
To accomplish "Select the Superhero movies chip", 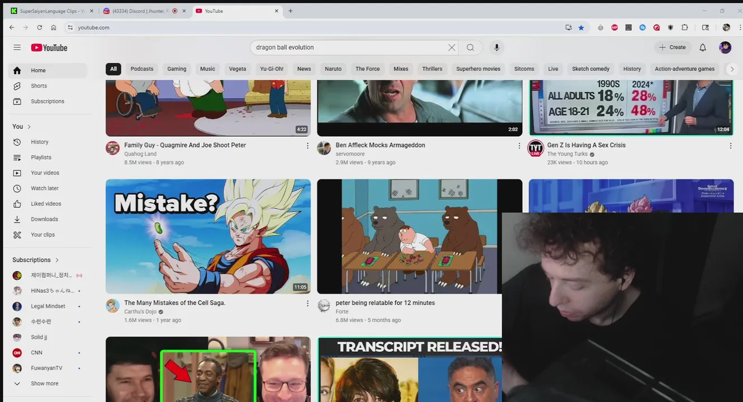I will pyautogui.click(x=479, y=69).
